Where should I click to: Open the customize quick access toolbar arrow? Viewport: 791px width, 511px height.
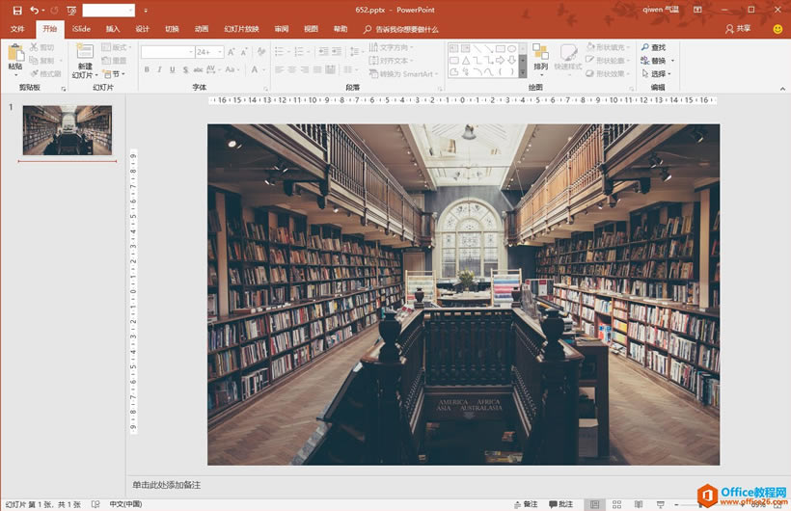point(146,10)
